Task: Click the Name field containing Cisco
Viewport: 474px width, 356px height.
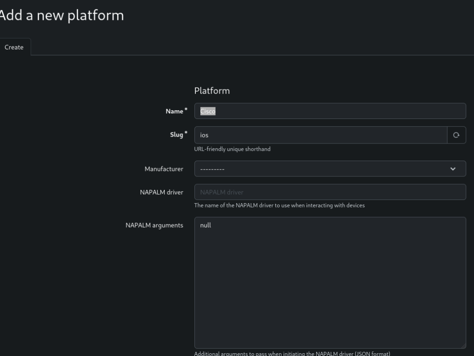Action: point(330,111)
